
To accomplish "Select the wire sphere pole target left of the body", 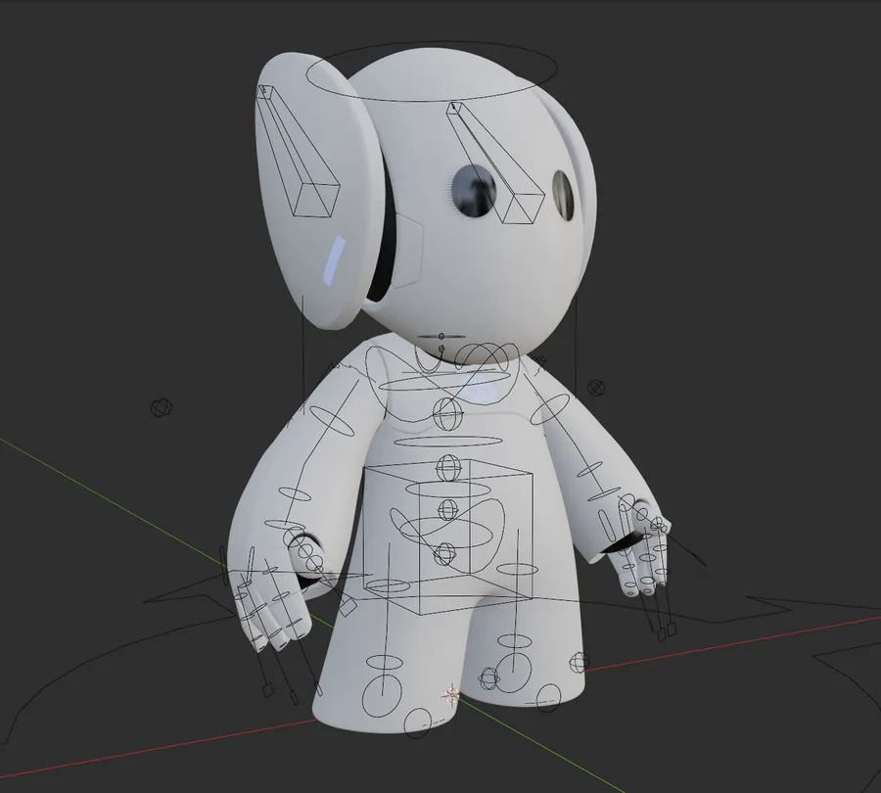I will tap(162, 408).
